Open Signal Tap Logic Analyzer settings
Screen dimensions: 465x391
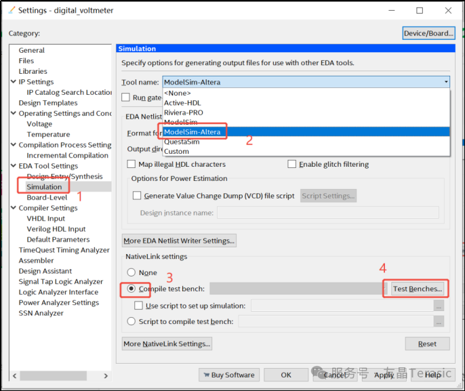61,282
